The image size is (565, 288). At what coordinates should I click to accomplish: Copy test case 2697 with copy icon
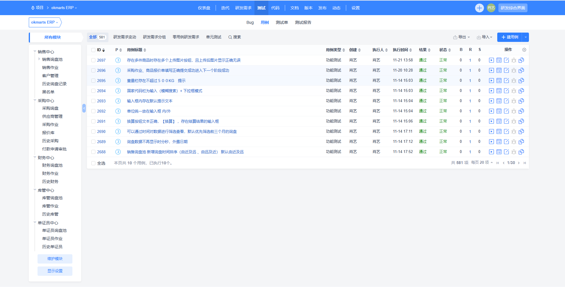[x=521, y=60]
